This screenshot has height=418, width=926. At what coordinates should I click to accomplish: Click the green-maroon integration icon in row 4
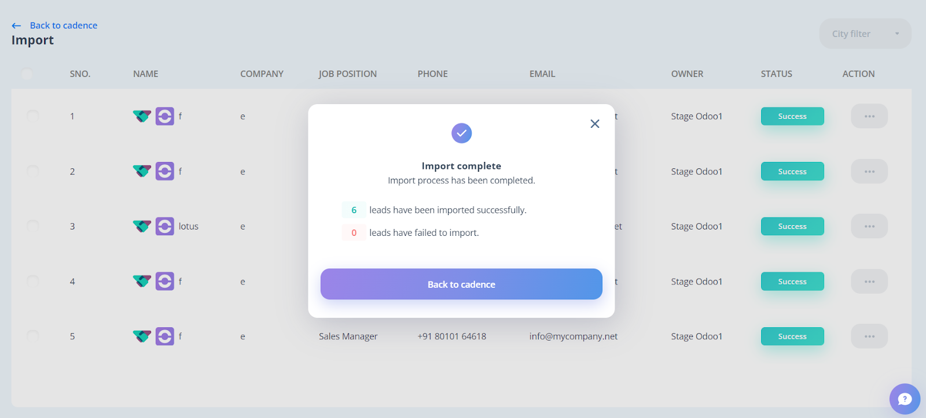point(142,281)
